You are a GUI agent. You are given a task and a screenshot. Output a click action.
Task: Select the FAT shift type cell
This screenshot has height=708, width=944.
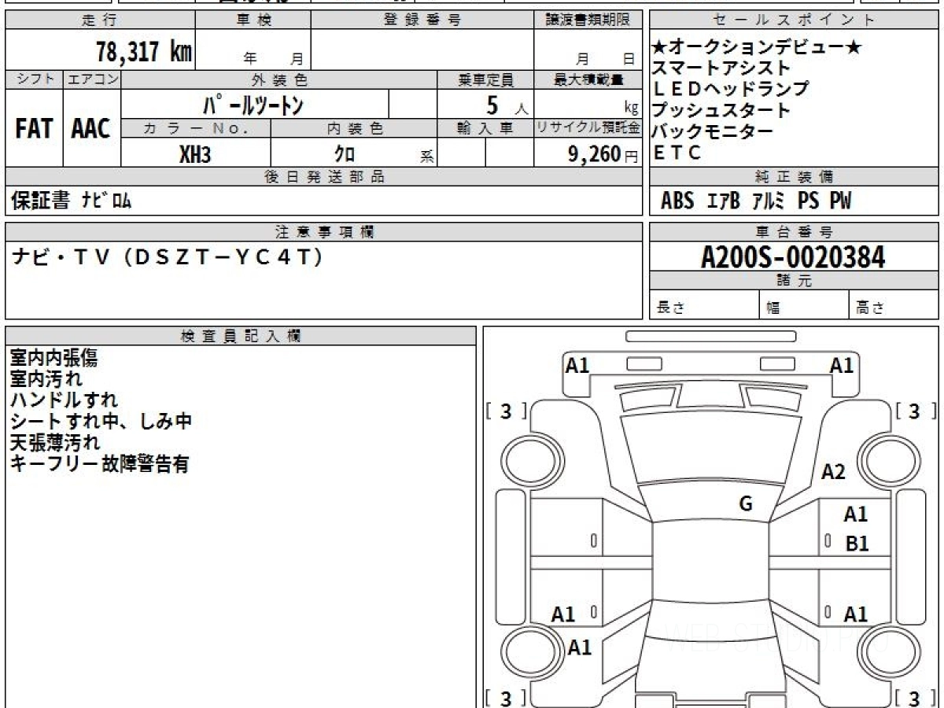(x=34, y=128)
